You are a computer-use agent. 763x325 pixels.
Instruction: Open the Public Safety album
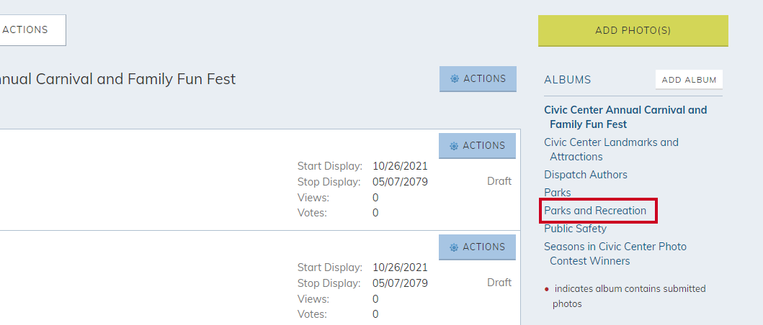(575, 229)
